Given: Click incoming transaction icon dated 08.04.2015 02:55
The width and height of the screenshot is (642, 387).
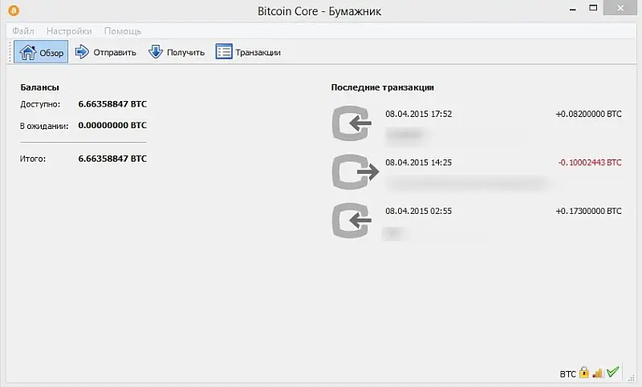Looking at the screenshot, I should click(351, 220).
